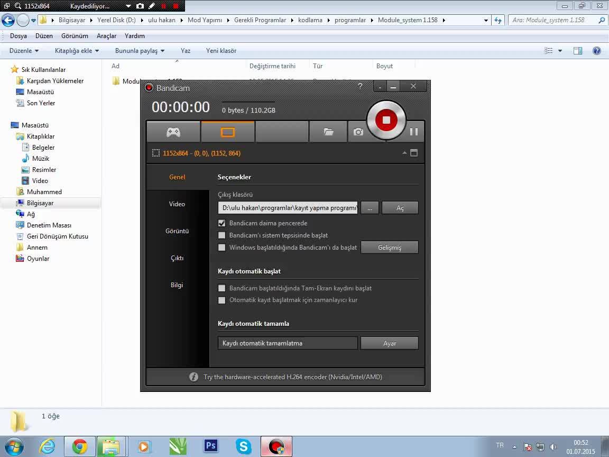
Task: Click the volume speaker tray icon
Action: [x=553, y=447]
